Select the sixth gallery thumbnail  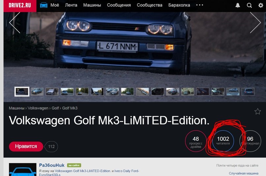coord(97,91)
